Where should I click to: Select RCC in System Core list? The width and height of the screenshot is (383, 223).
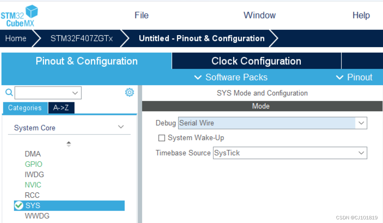pyautogui.click(x=32, y=195)
